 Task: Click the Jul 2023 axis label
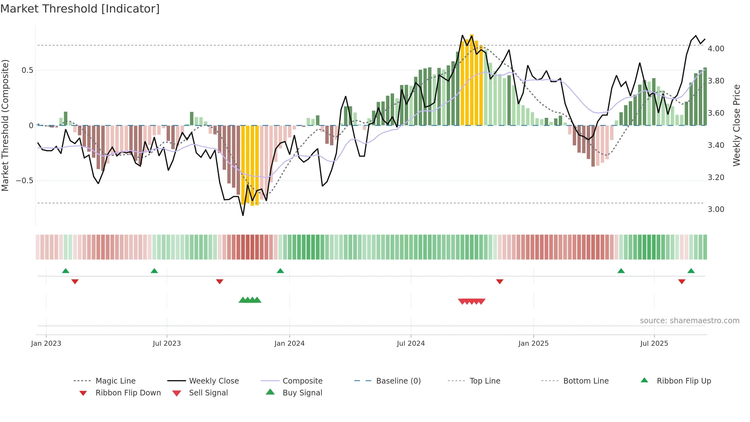coord(167,344)
